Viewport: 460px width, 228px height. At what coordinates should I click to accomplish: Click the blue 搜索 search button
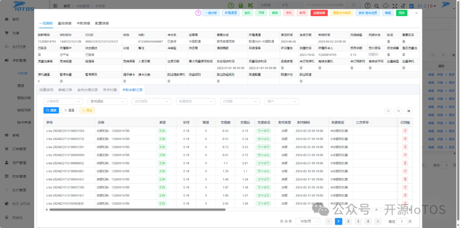tap(51, 110)
